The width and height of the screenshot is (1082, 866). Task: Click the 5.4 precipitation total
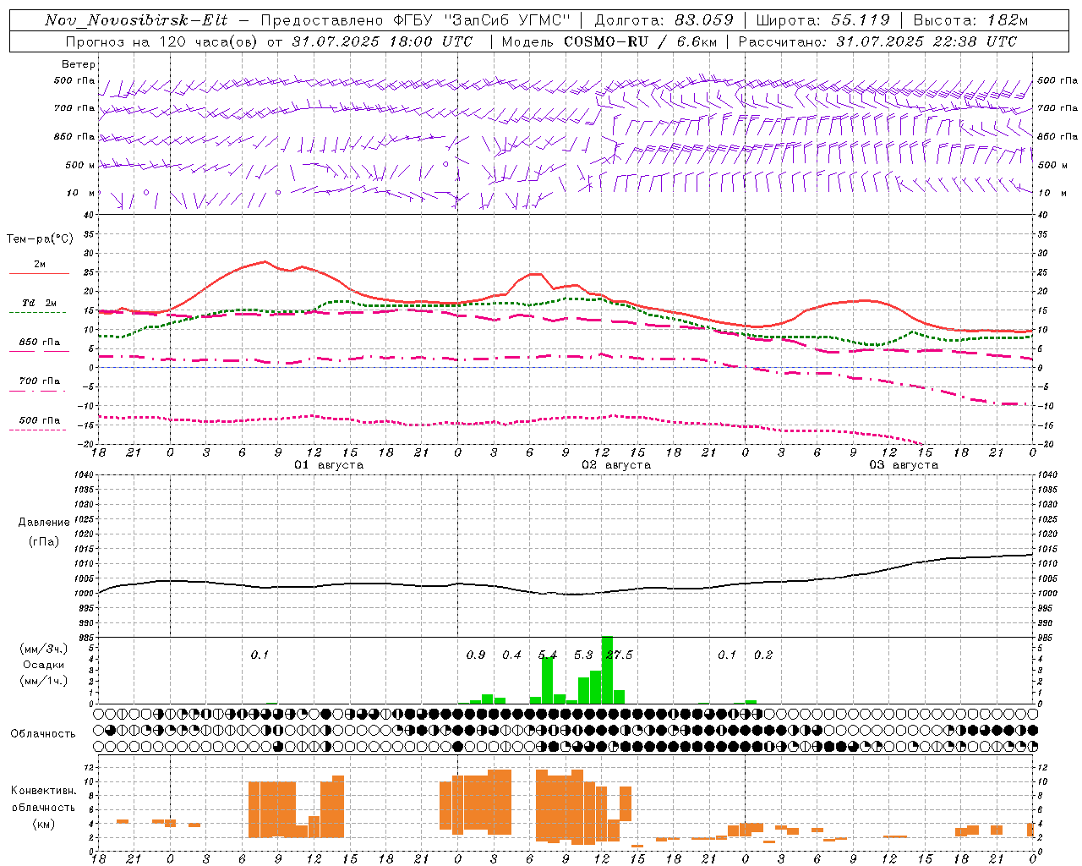pyautogui.click(x=548, y=655)
